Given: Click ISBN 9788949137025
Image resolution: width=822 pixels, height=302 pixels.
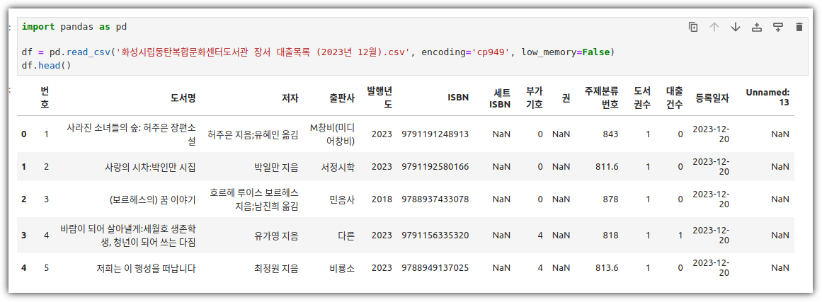Looking at the screenshot, I should 435,269.
